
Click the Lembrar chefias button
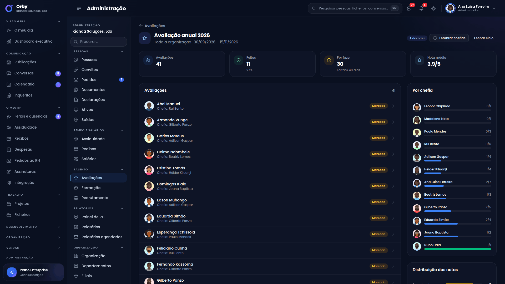(x=449, y=38)
